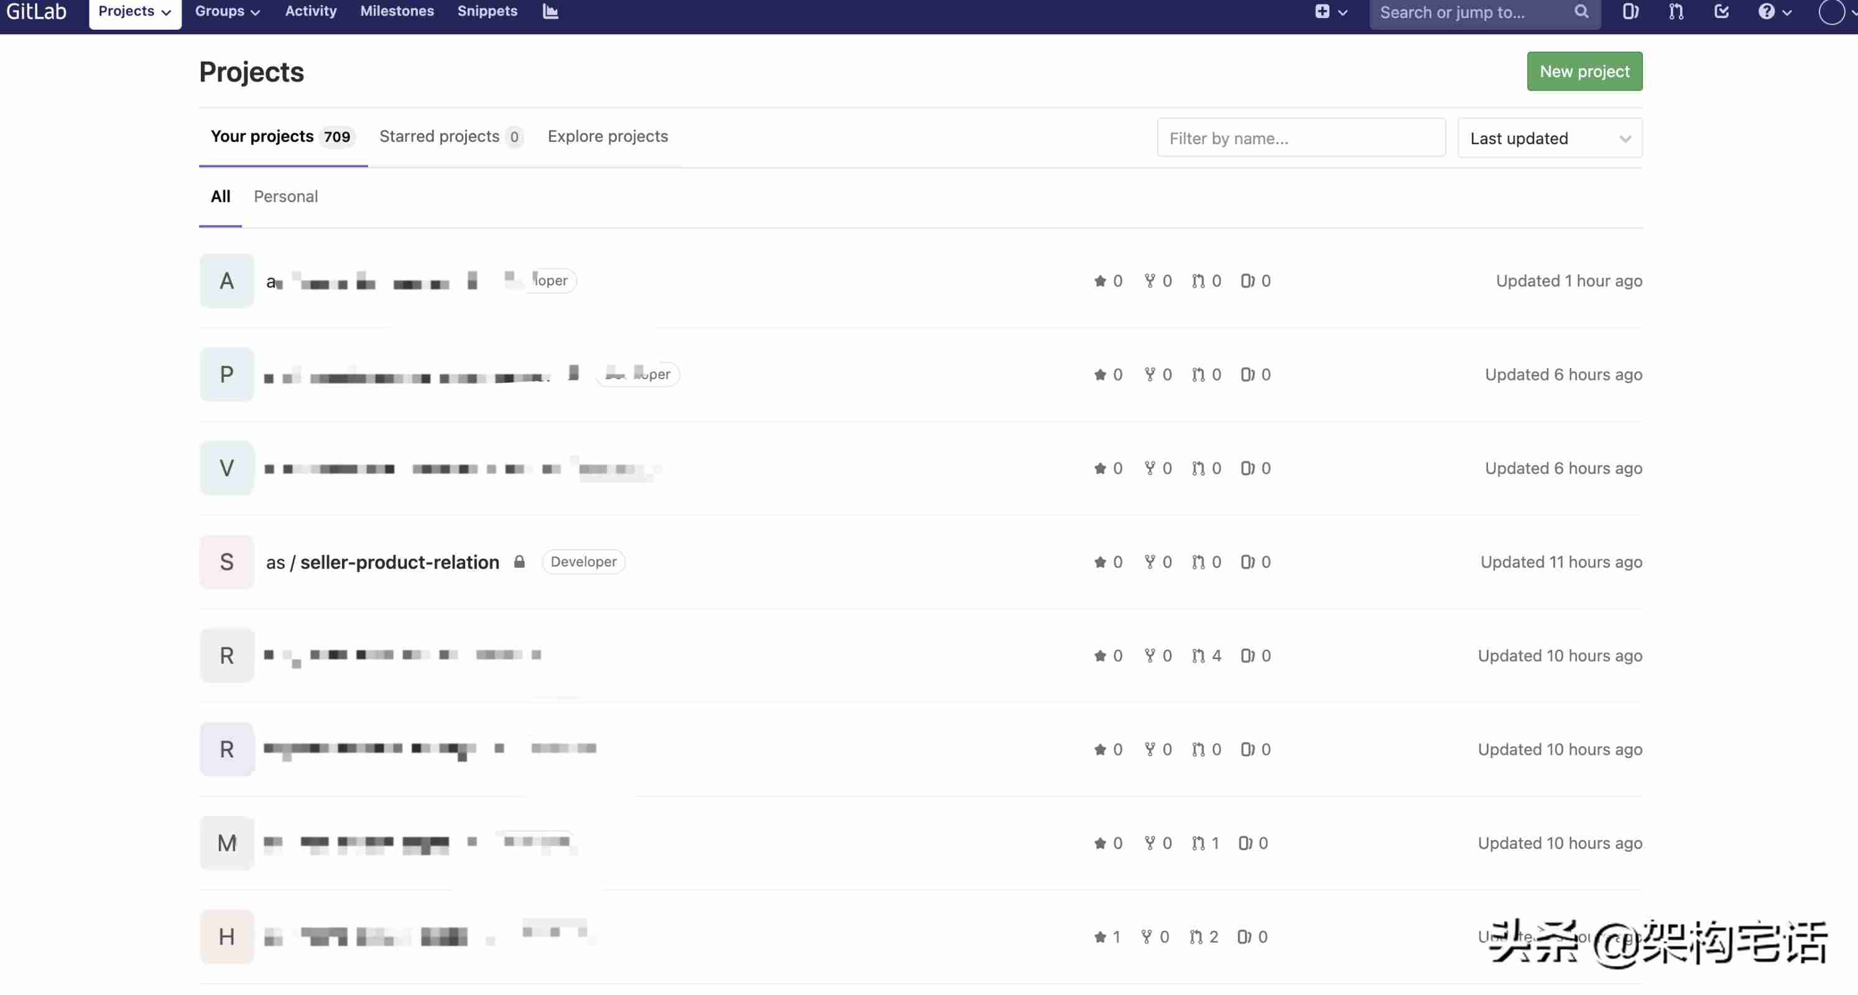This screenshot has width=1858, height=995.
Task: Open issues icon in the A project row
Action: (1247, 280)
